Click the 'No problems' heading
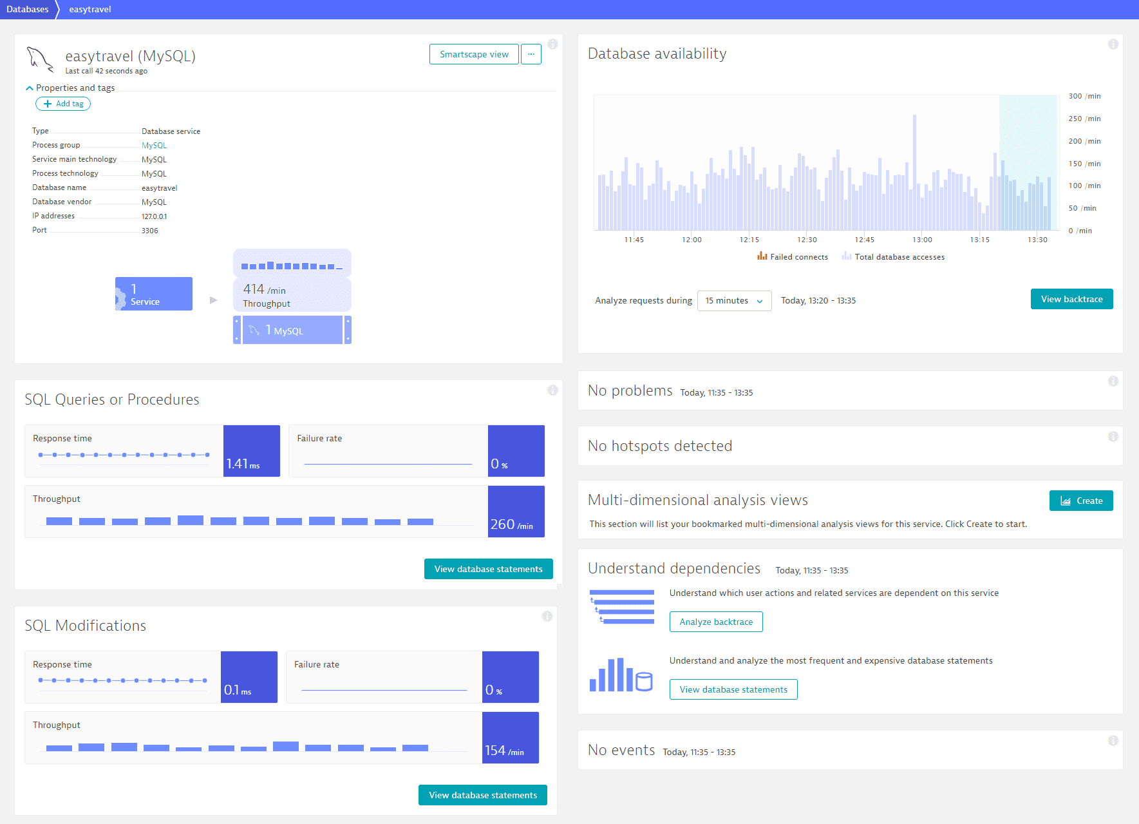This screenshot has height=824, width=1139. point(630,390)
